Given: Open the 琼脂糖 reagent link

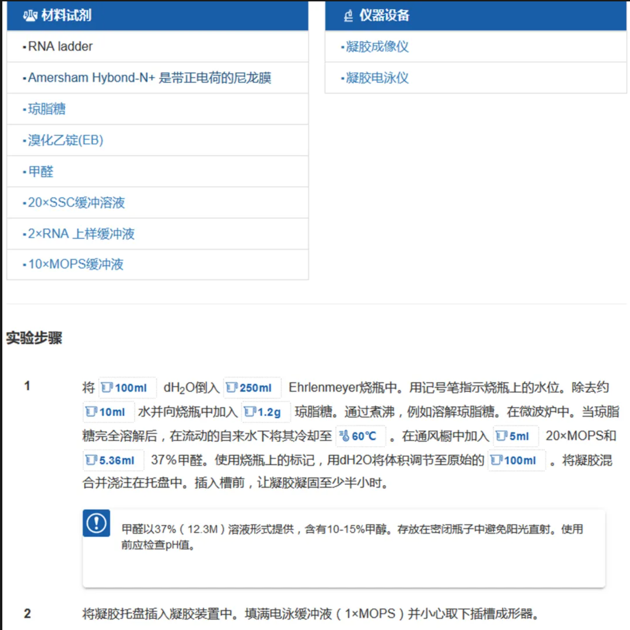Looking at the screenshot, I should click(x=47, y=109).
